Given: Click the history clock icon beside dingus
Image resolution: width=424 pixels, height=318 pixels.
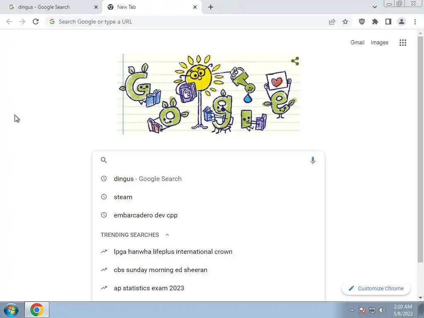Looking at the screenshot, I should pyautogui.click(x=104, y=178).
